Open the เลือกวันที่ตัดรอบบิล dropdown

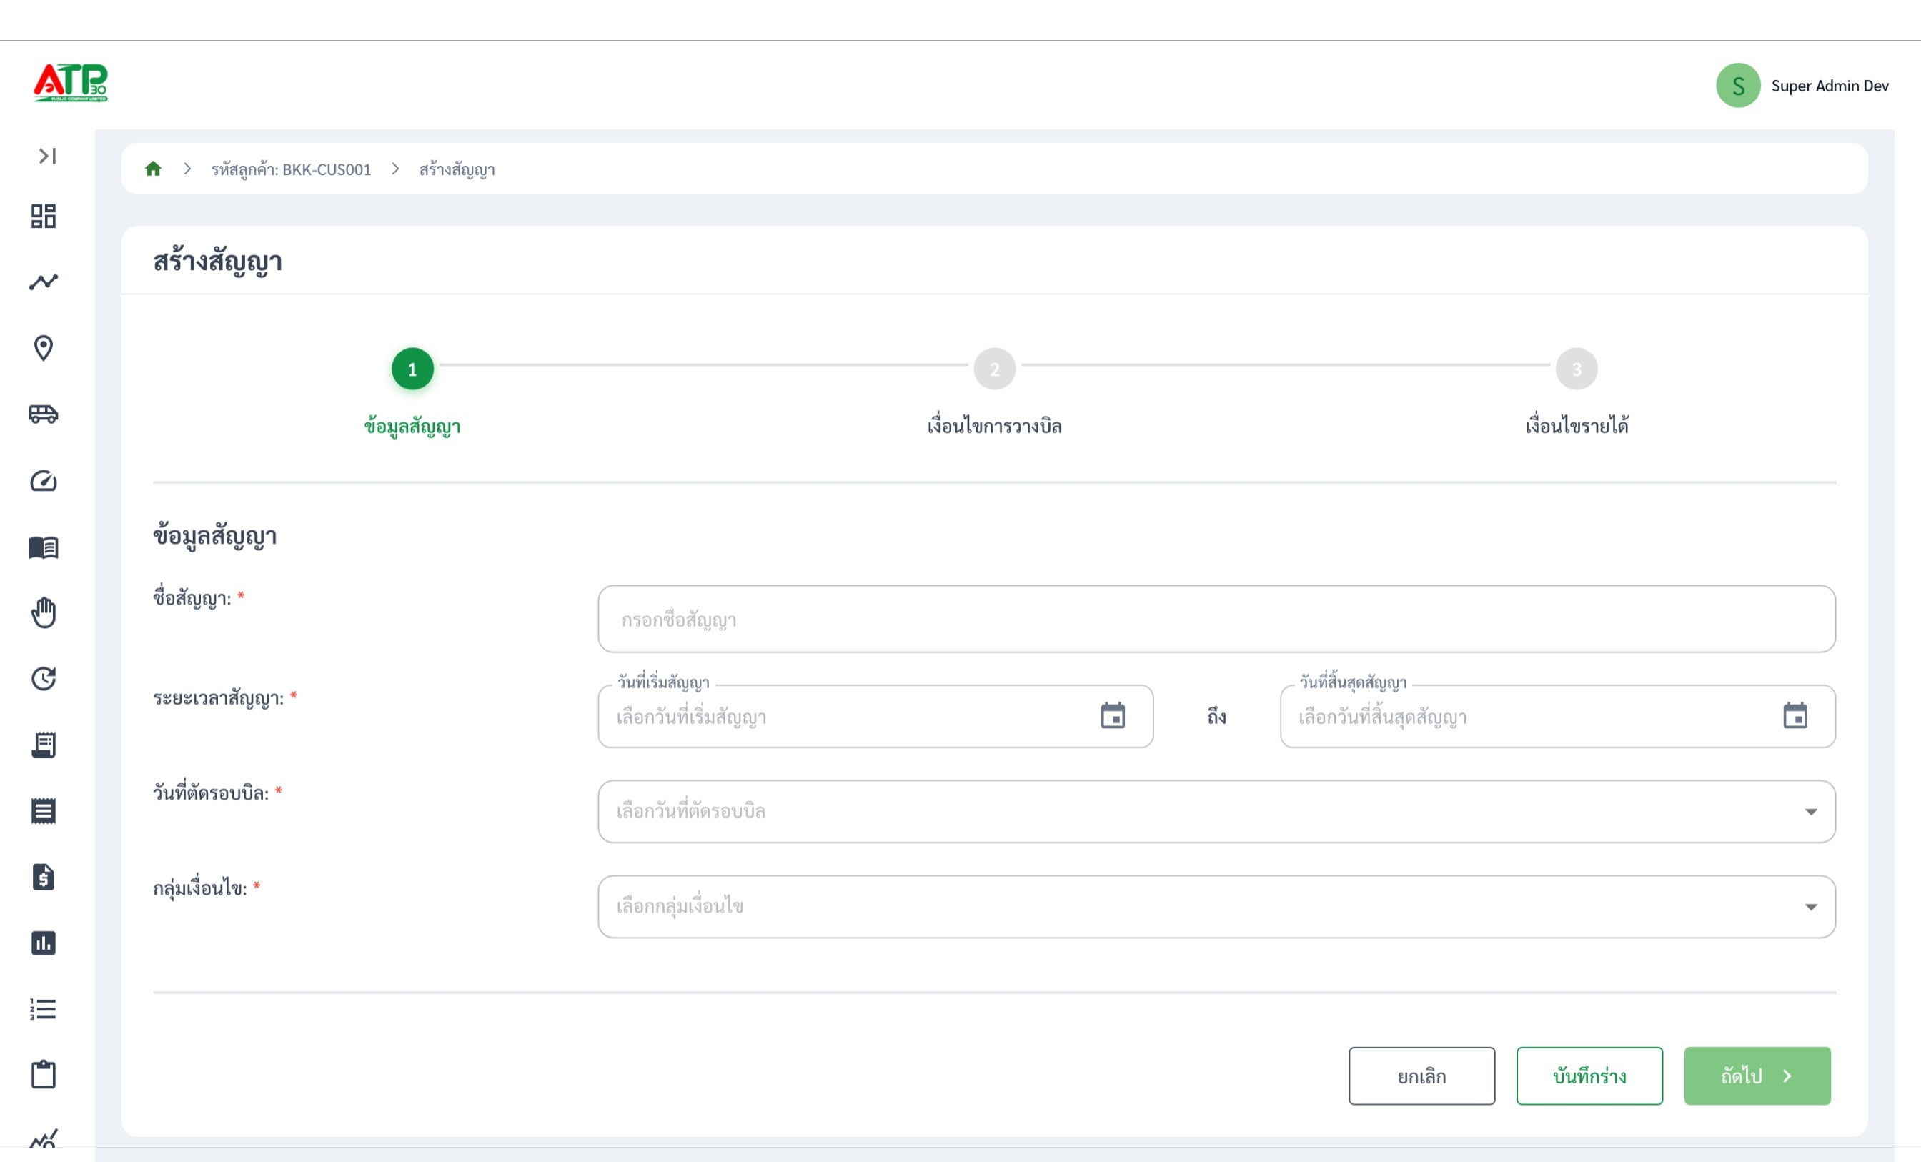point(1216,811)
